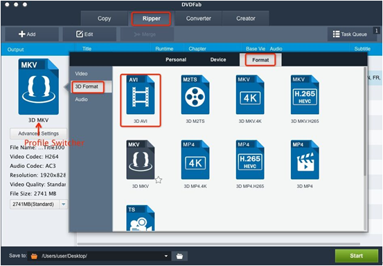Open Edit with the pencil icon
Screen dimensions: 383x266
coord(89,35)
